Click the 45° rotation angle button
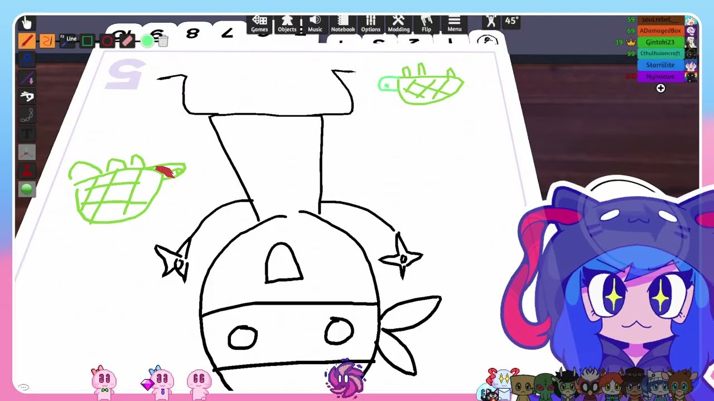Image resolution: width=714 pixels, height=401 pixels. (x=512, y=21)
